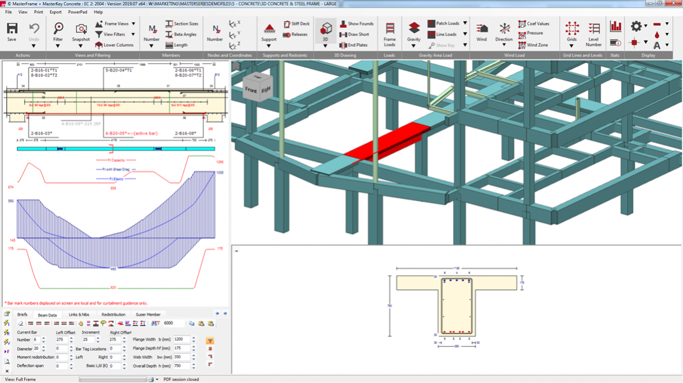Open the printer dropdown arrow in status bar

click(157, 380)
